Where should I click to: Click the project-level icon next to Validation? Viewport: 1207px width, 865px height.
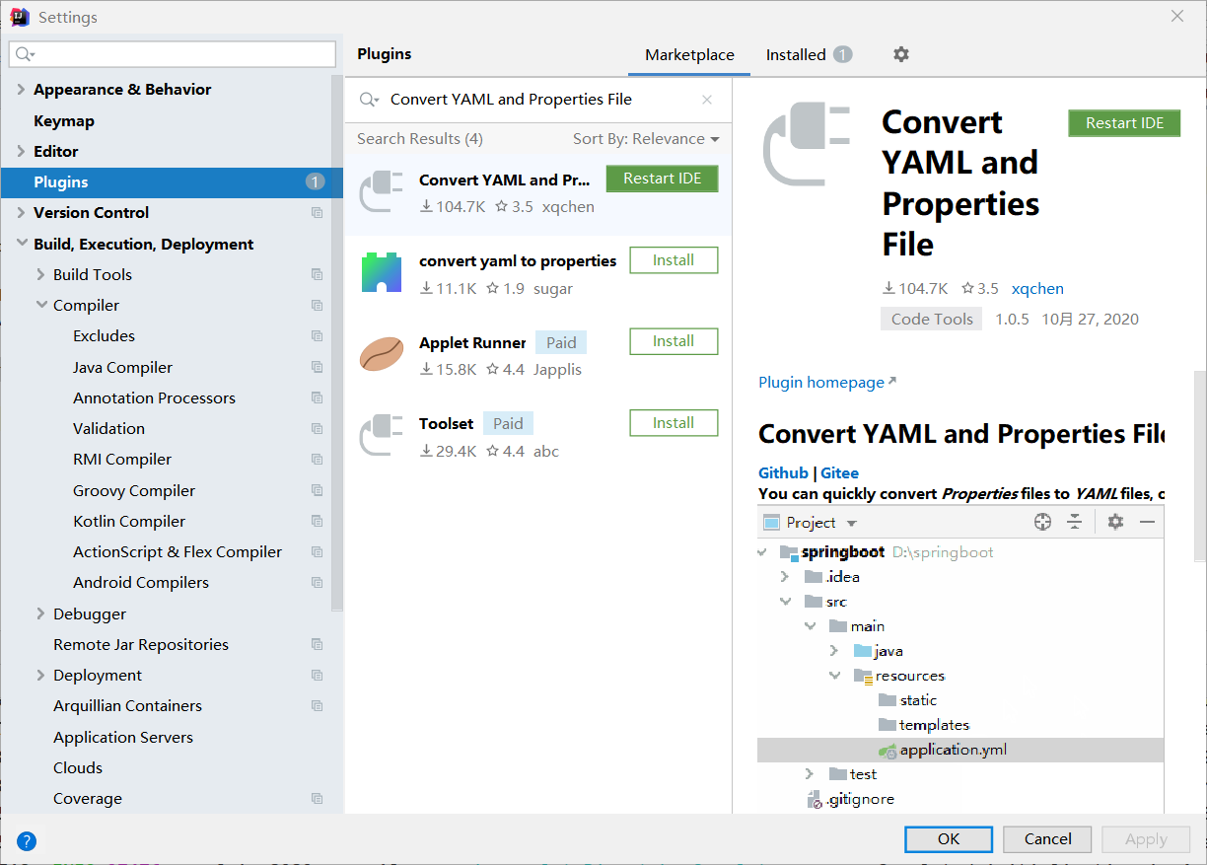click(317, 428)
